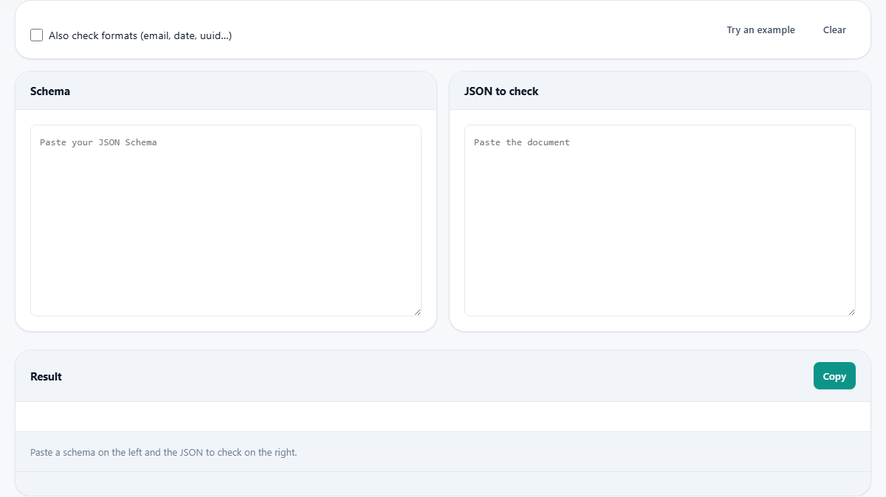Viewport: 886px width, 497px height.
Task: Grab the JSON document textarea resize handle
Action: 851,312
